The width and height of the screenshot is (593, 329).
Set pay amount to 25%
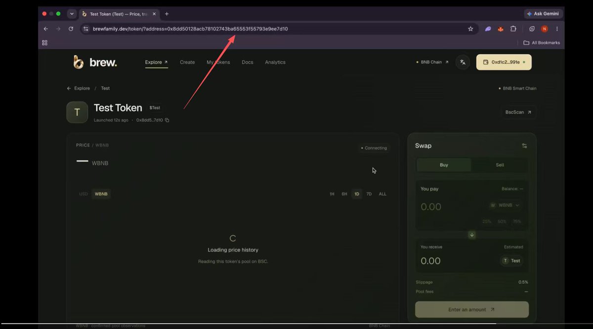pos(487,221)
